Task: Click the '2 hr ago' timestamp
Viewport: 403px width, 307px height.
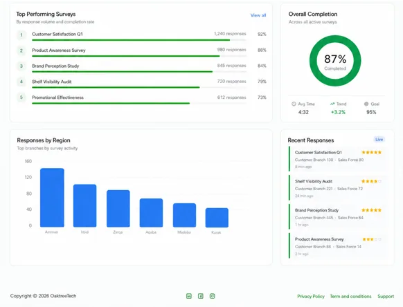Action: click(x=301, y=254)
